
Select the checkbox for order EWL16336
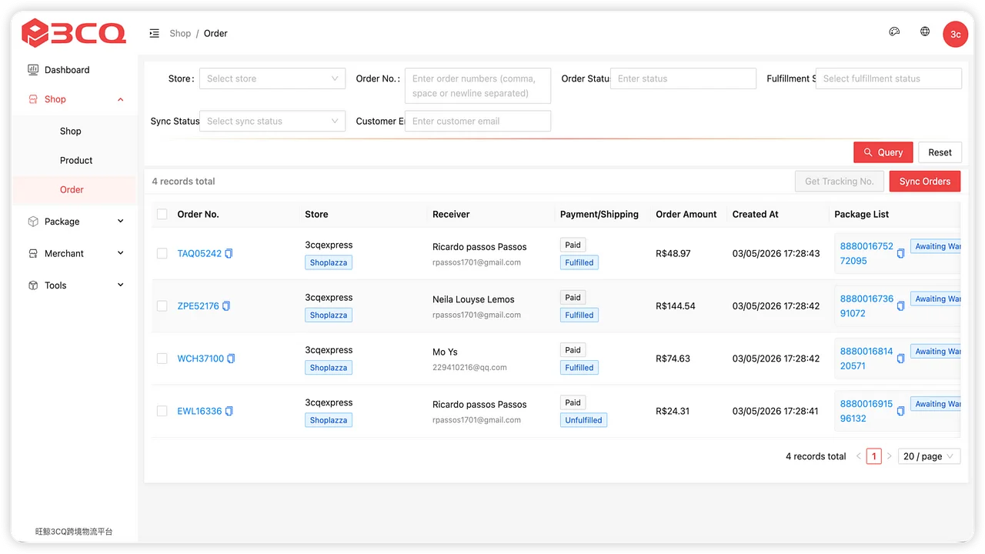[x=162, y=411]
